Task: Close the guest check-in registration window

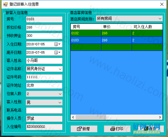Action: coord(162,4)
